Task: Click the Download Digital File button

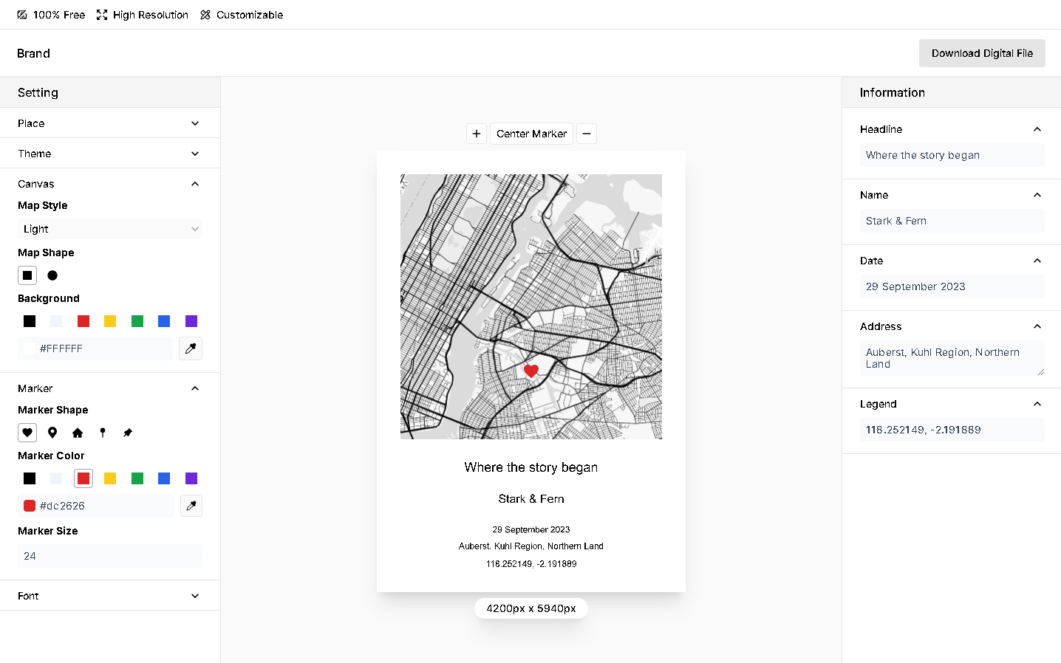Action: tap(982, 53)
